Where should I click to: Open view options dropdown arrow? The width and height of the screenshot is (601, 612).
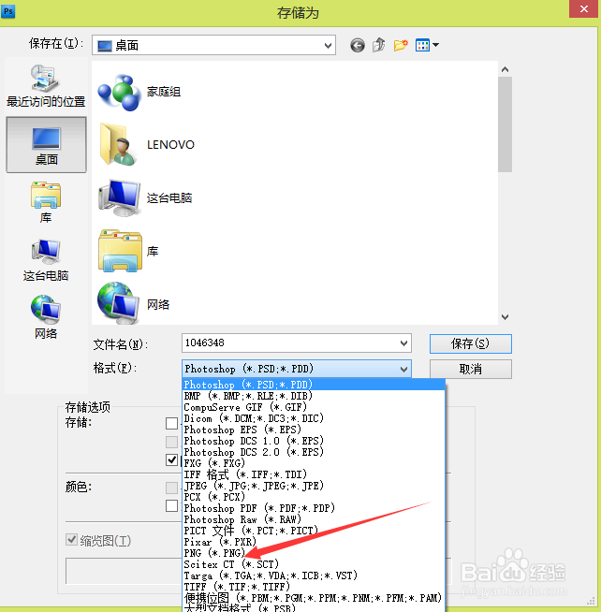click(436, 45)
